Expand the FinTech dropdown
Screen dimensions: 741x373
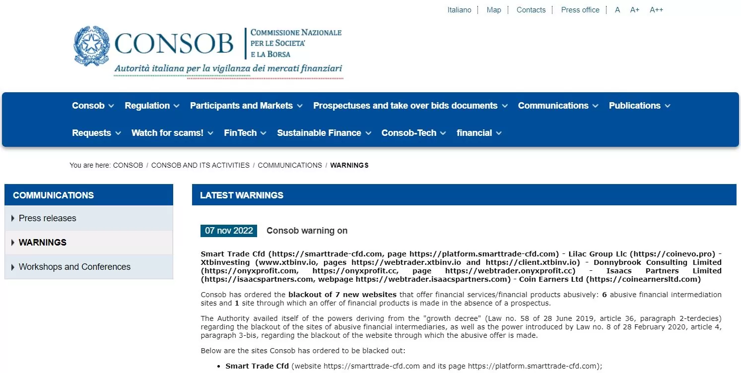coord(245,133)
